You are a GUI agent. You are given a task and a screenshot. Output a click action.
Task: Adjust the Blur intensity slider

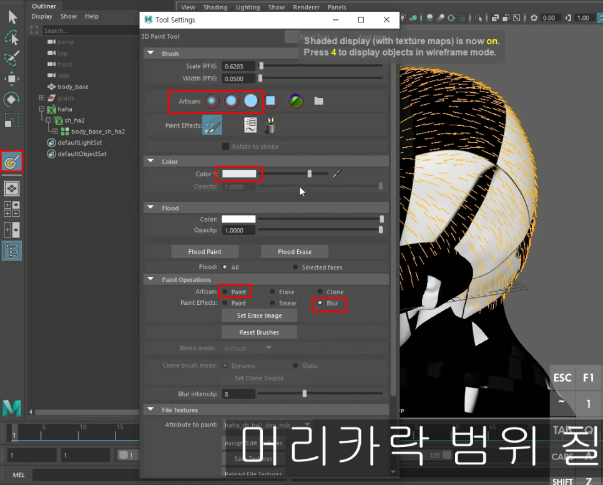[305, 393]
